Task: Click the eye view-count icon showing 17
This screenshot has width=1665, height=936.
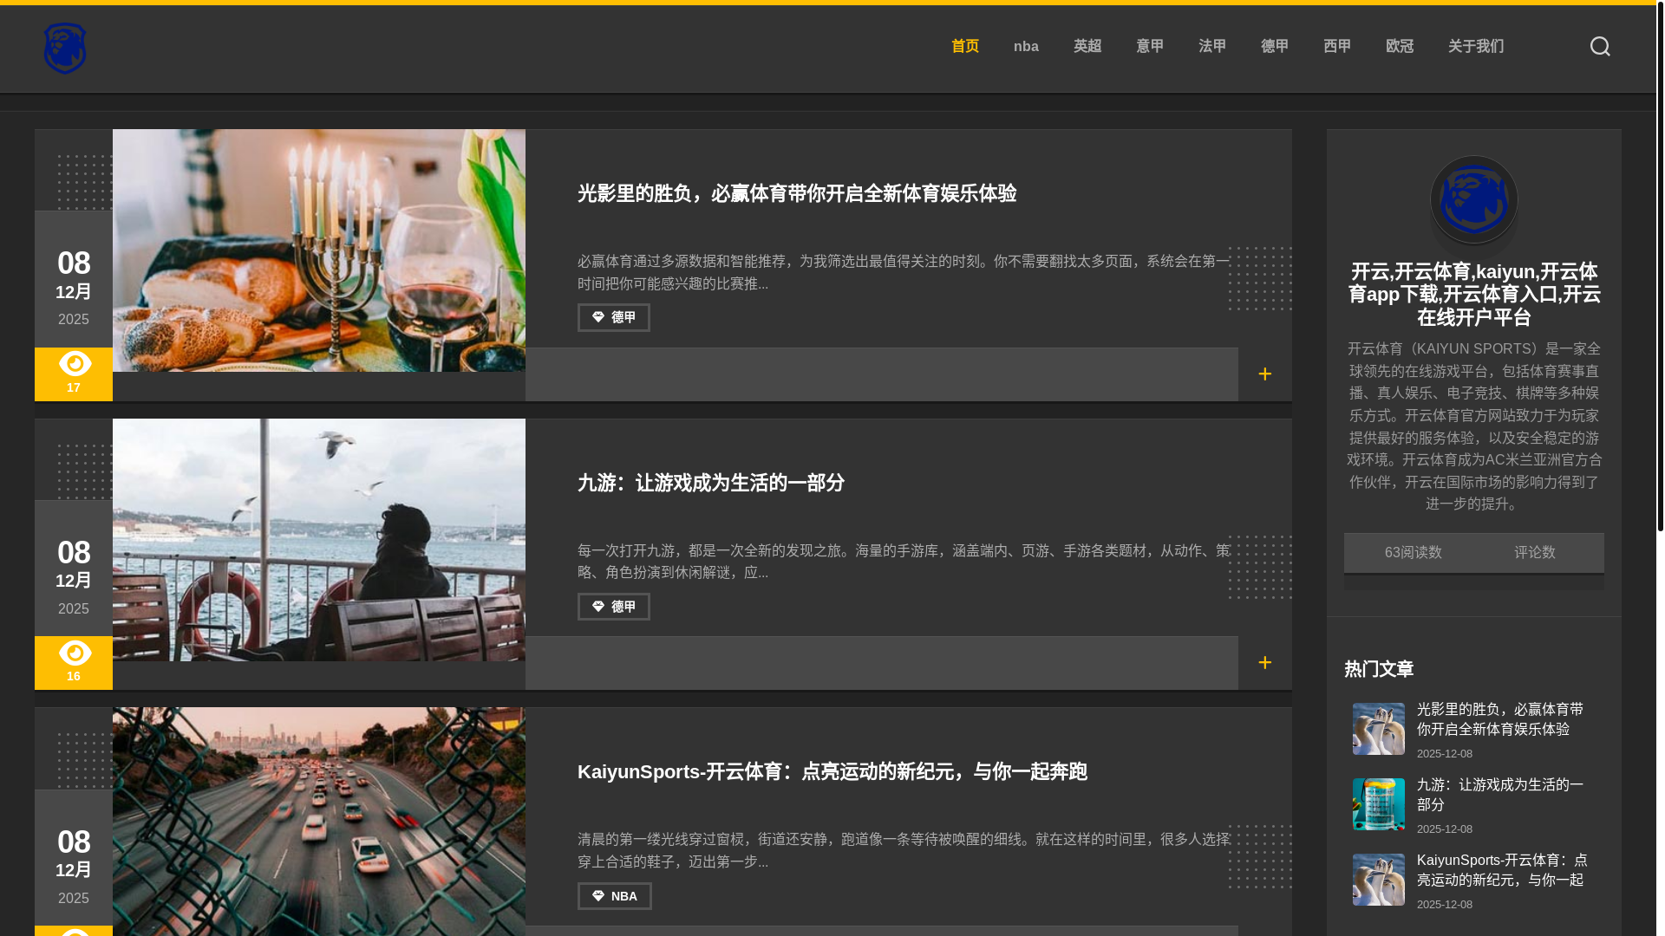Action: coord(75,363)
